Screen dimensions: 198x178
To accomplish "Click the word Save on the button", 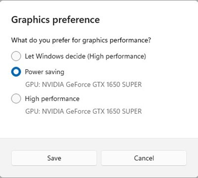I will (x=54, y=158).
